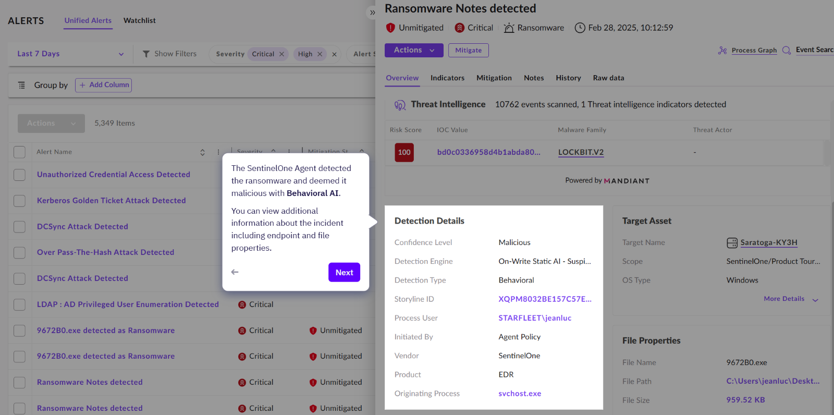Open the Storyline ID XQPM8032BE157C57E link
834x415 pixels.
(545, 299)
